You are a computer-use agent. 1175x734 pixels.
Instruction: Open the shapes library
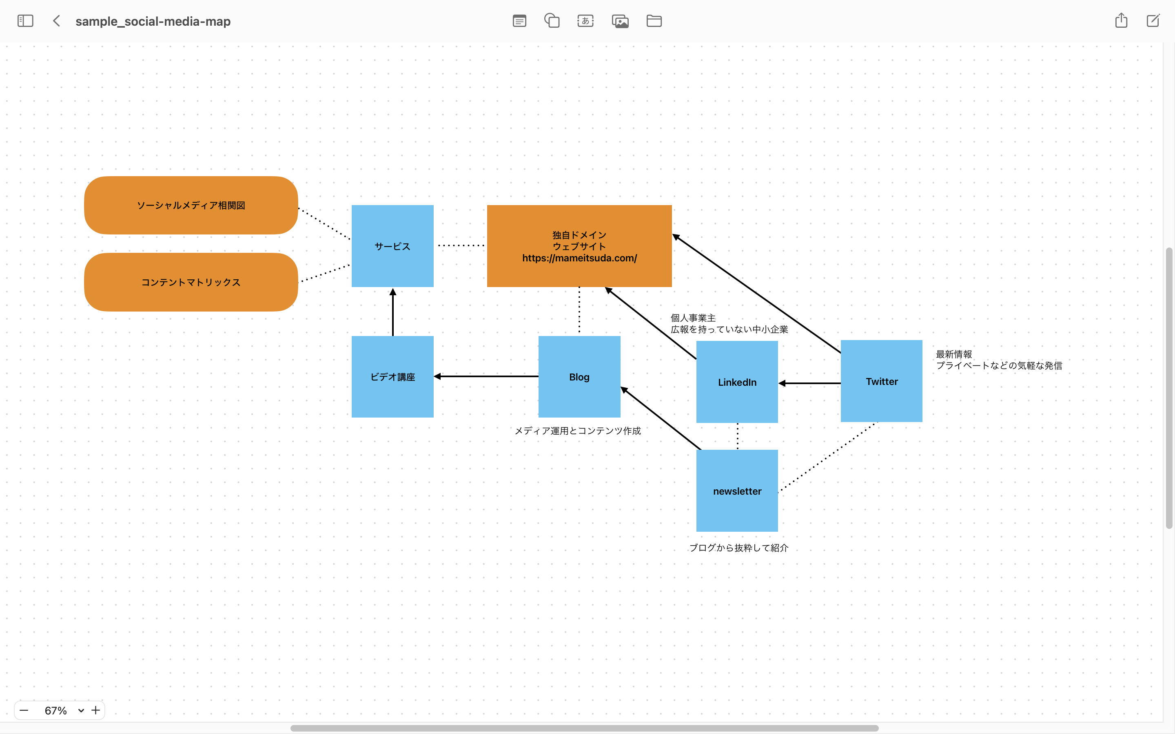click(552, 21)
